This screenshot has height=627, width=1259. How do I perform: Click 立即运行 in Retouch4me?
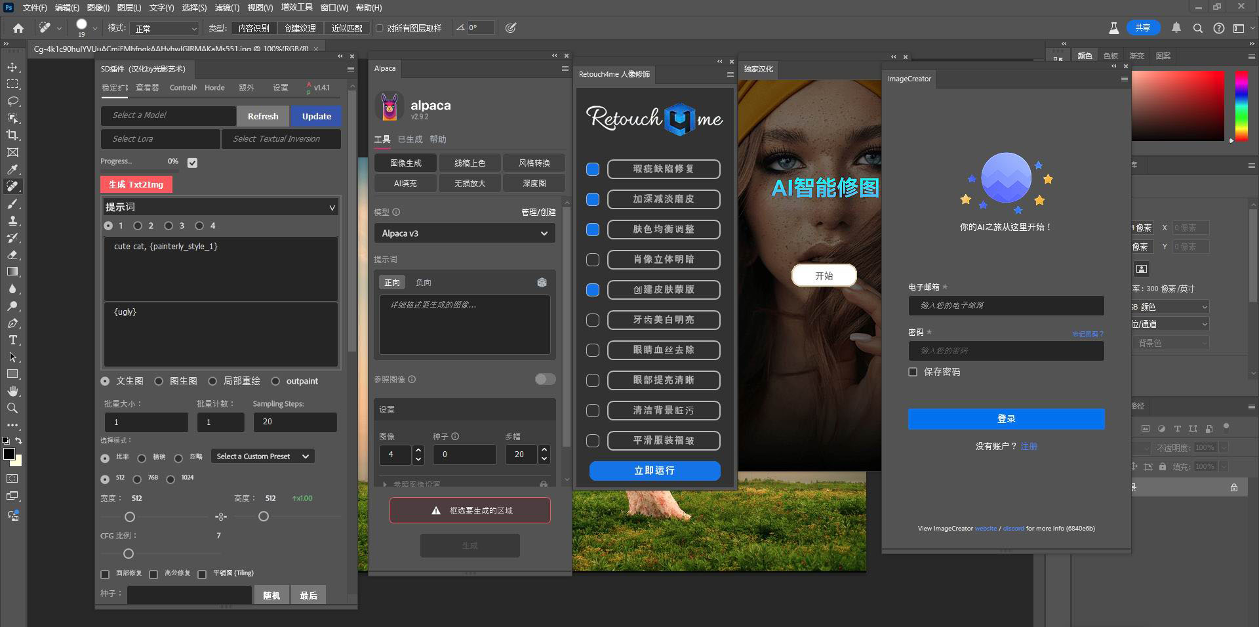tap(654, 471)
